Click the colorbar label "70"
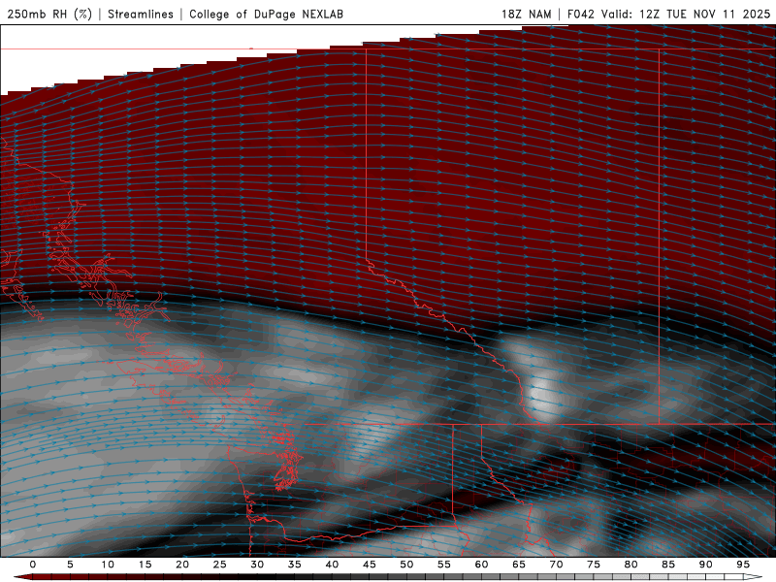Screen dimensions: 776x582 556,565
